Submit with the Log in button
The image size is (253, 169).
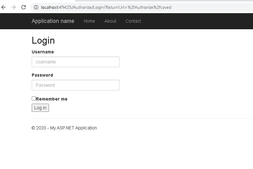click(x=40, y=108)
